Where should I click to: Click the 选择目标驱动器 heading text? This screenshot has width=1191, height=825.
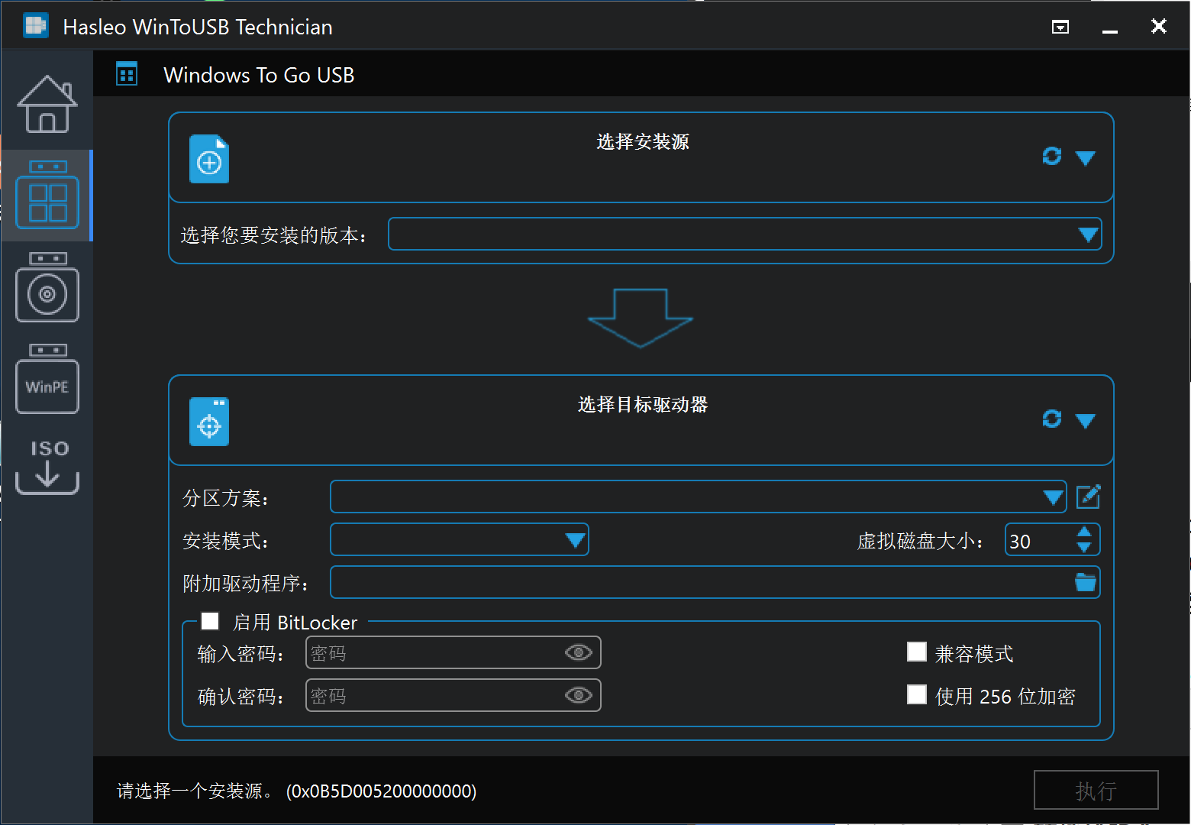pyautogui.click(x=643, y=405)
